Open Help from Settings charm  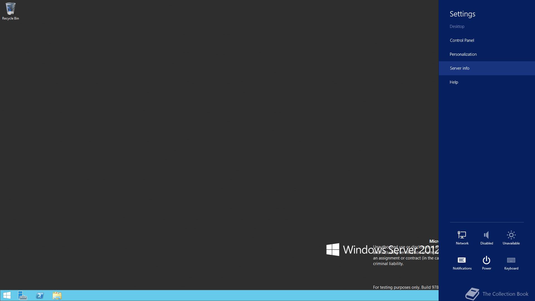(x=487, y=82)
